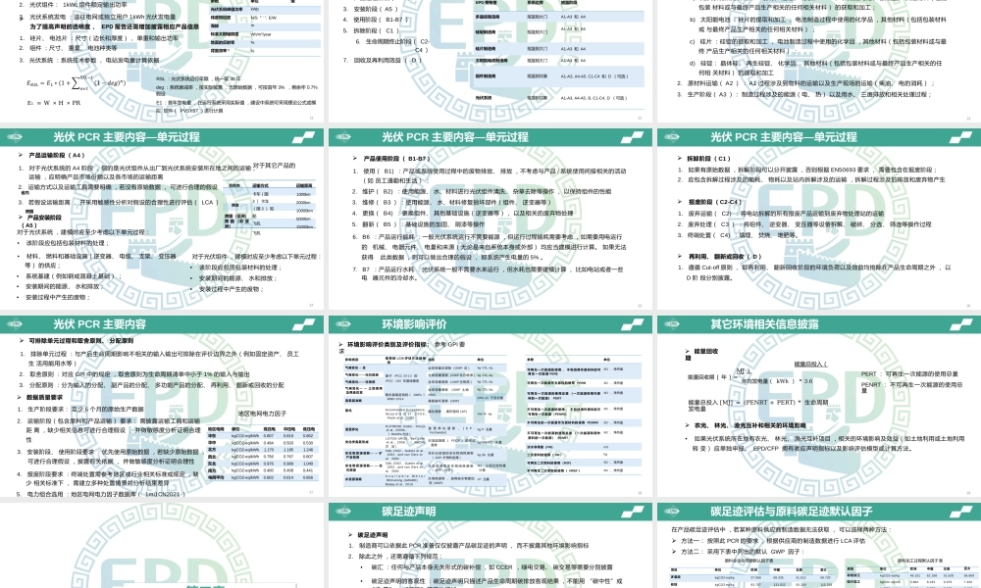This screenshot has width=981, height=588.
Task: Open the 环境影响评价 slide thumbnail
Action: [490, 406]
